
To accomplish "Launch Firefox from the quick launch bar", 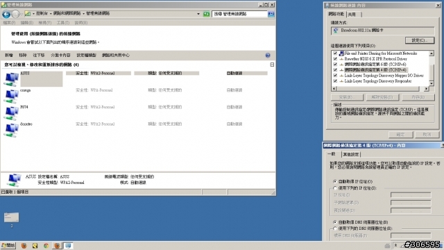I will coord(24,246).
